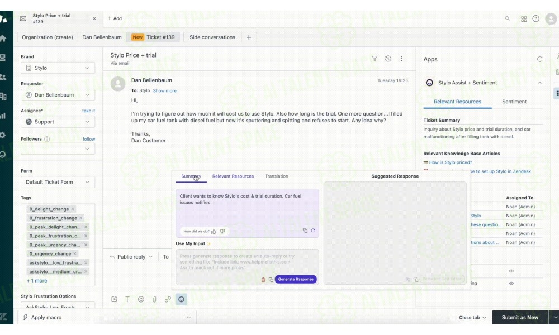Open the Default Ticket Form dropdown
The width and height of the screenshot is (559, 335).
pyautogui.click(x=58, y=182)
